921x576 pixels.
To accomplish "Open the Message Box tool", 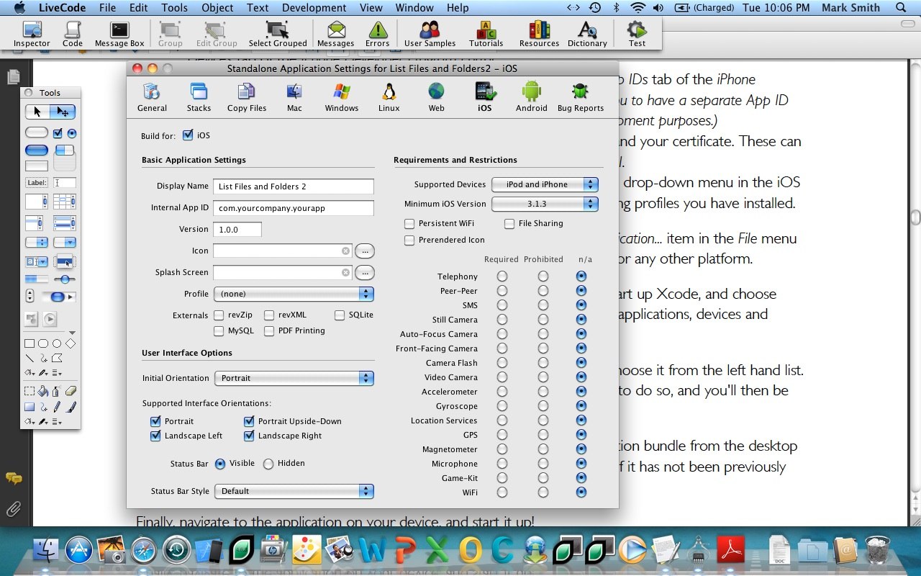I will click(x=119, y=33).
